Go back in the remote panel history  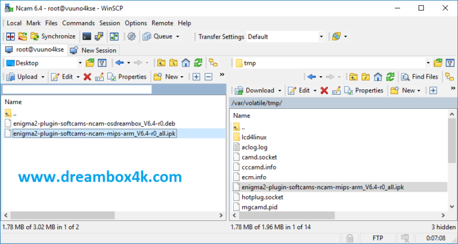(x=312, y=77)
